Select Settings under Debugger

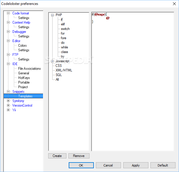[x=24, y=36]
